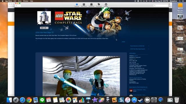
Task: Open Pages from the Dock
Action: click(75, 100)
